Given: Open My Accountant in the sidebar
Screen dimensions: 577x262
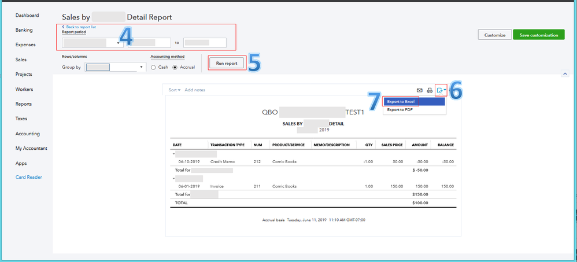Looking at the screenshot, I should [31, 149].
